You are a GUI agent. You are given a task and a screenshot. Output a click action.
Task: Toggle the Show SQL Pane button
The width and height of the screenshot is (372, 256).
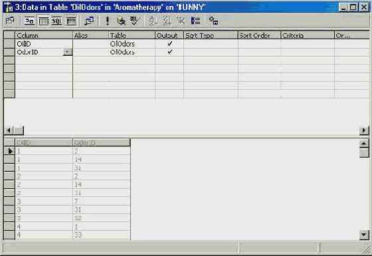[x=57, y=21]
